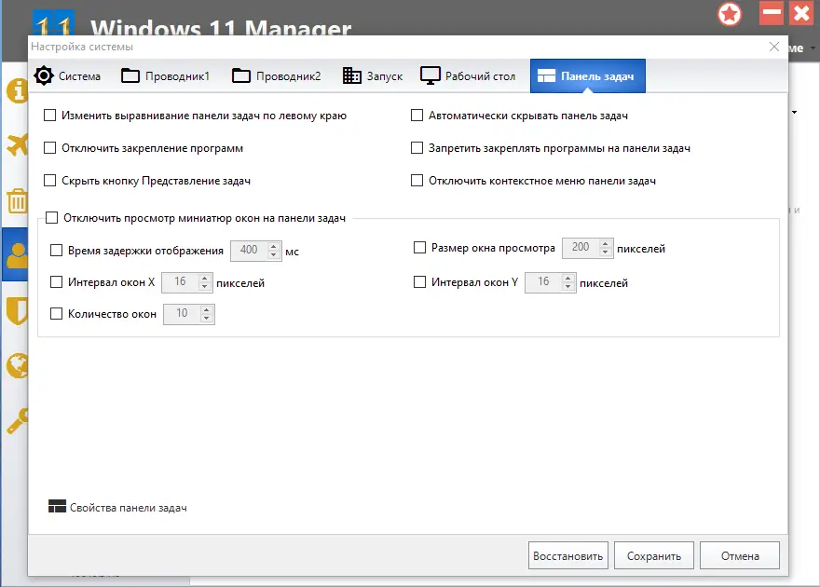Enable Автоматически скрывать панель задач
Screen dimensions: 820x587
(x=417, y=115)
